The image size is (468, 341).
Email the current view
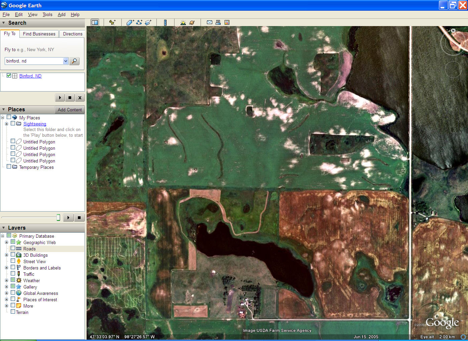tap(210, 22)
